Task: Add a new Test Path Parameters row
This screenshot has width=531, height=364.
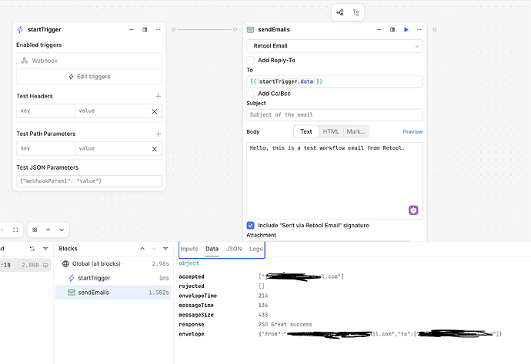Action: (x=157, y=134)
